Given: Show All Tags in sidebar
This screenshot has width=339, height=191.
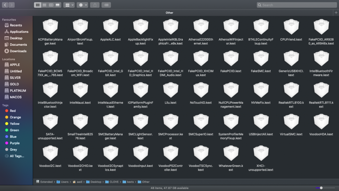Looking at the screenshot, I should click(x=15, y=156).
